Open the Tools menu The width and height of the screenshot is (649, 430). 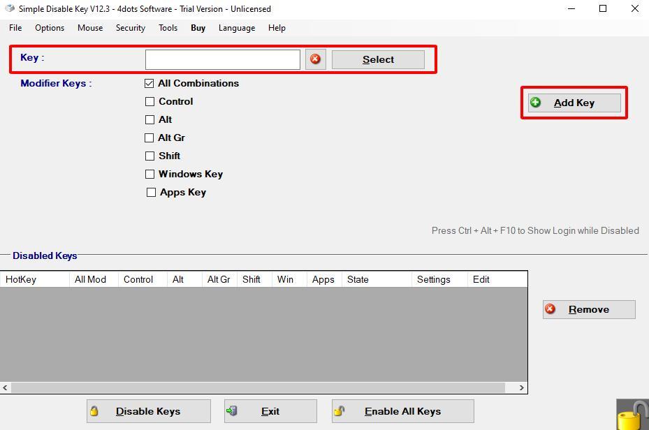pyautogui.click(x=168, y=28)
